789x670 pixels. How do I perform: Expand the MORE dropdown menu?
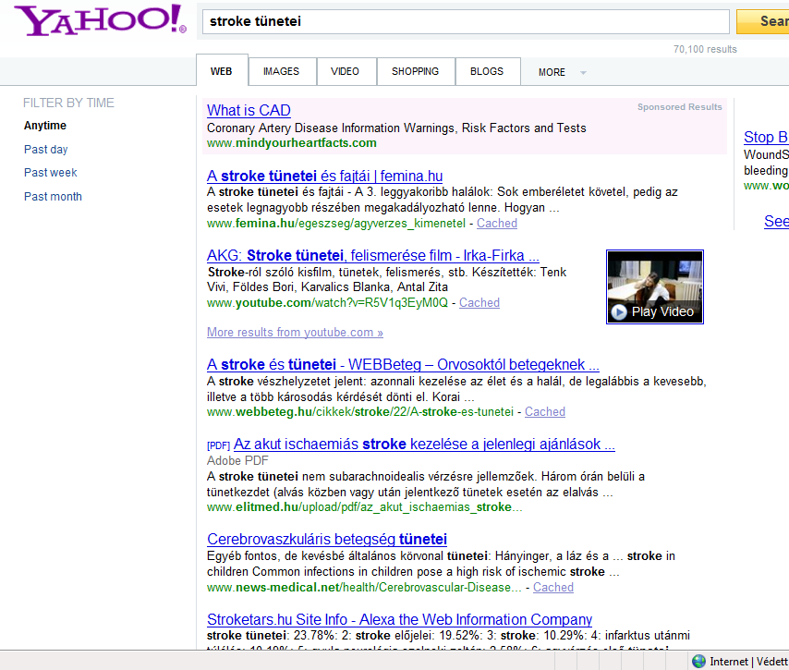(x=562, y=72)
